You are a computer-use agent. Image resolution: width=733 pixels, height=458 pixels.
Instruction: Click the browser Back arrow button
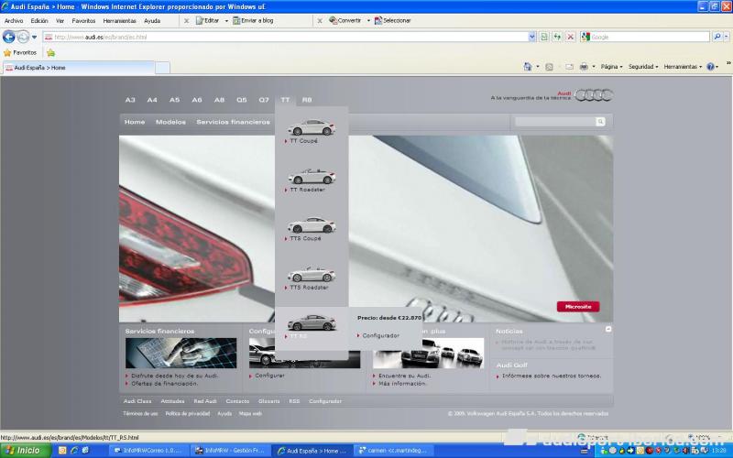9,37
